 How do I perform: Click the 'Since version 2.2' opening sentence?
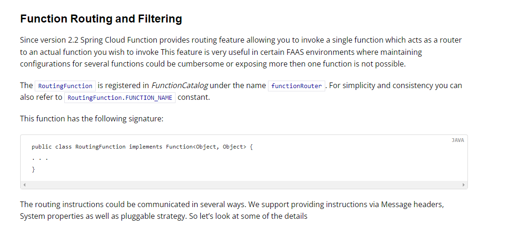[x=52, y=40]
